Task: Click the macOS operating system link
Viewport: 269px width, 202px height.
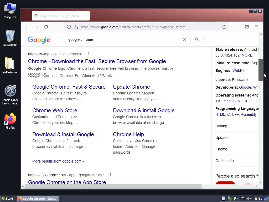Action: pos(229,101)
